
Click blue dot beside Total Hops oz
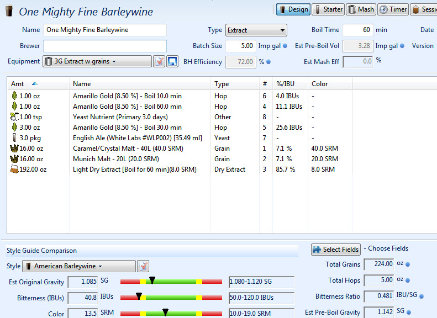pyautogui.click(x=408, y=280)
